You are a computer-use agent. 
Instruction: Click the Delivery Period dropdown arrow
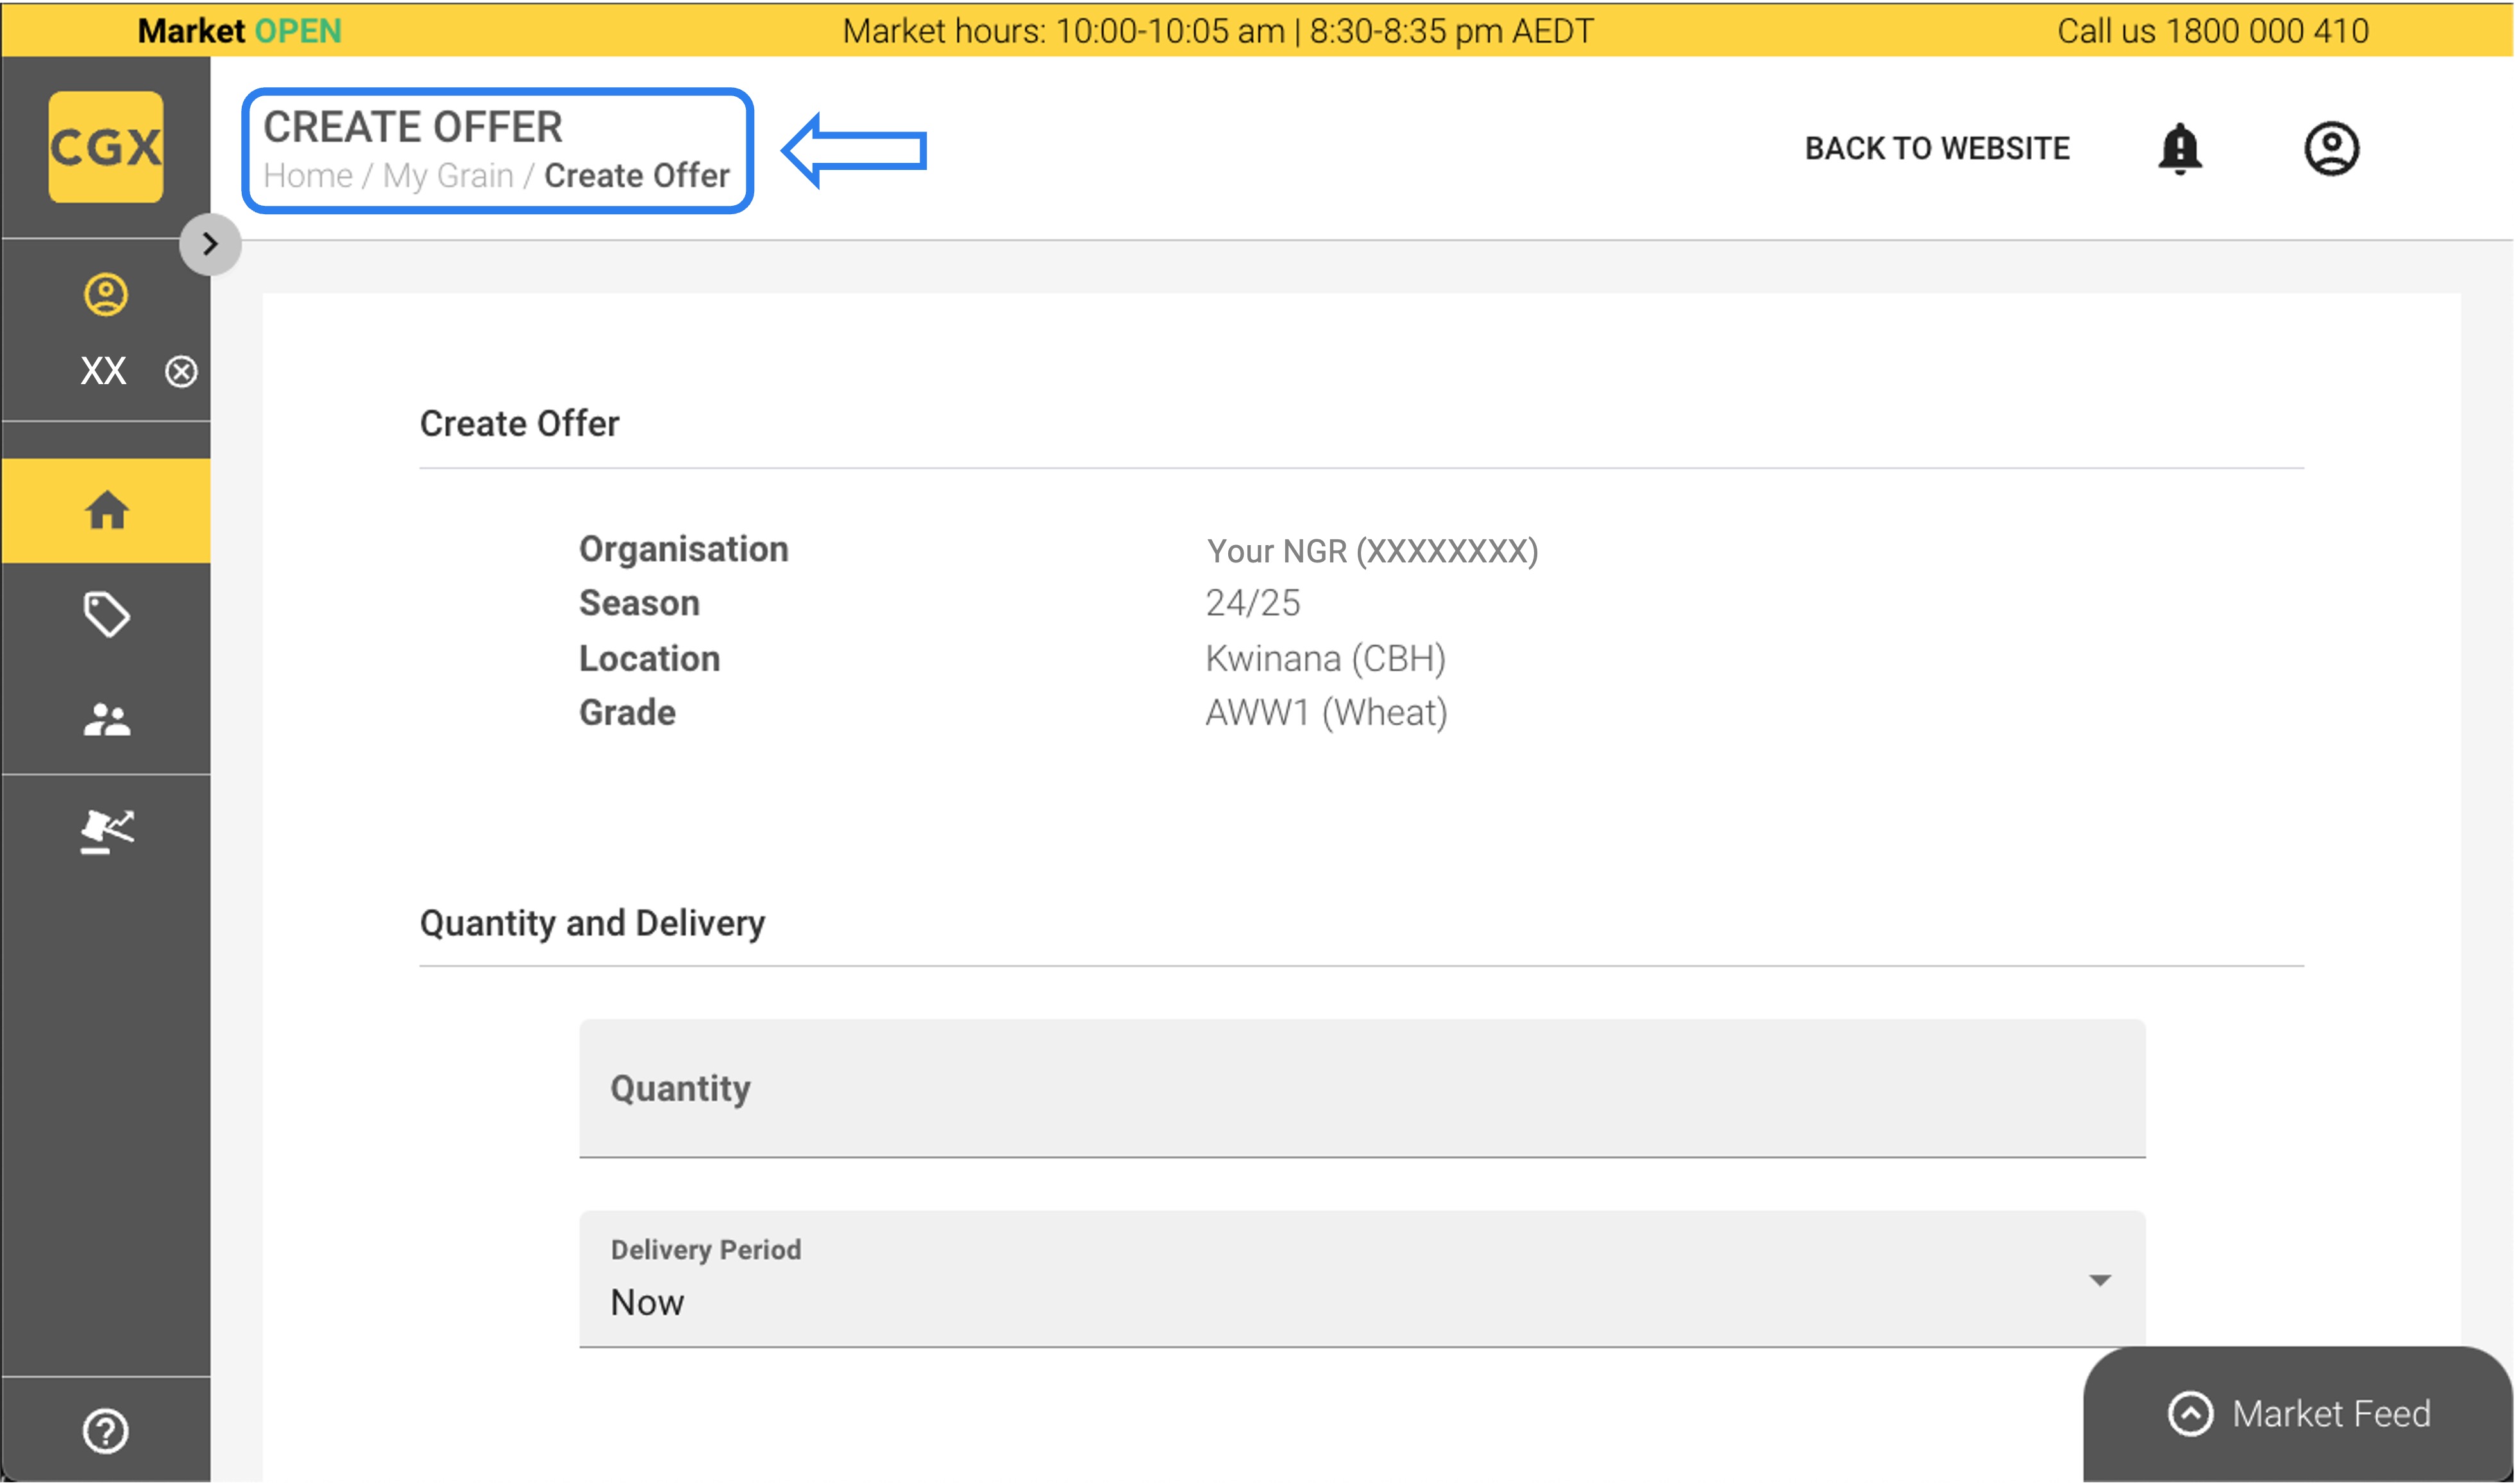point(2100,1281)
